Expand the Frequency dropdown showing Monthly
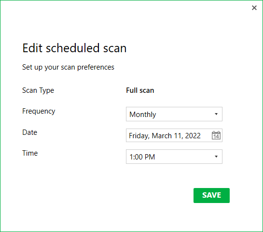The width and height of the screenshot is (263, 232). click(x=174, y=114)
